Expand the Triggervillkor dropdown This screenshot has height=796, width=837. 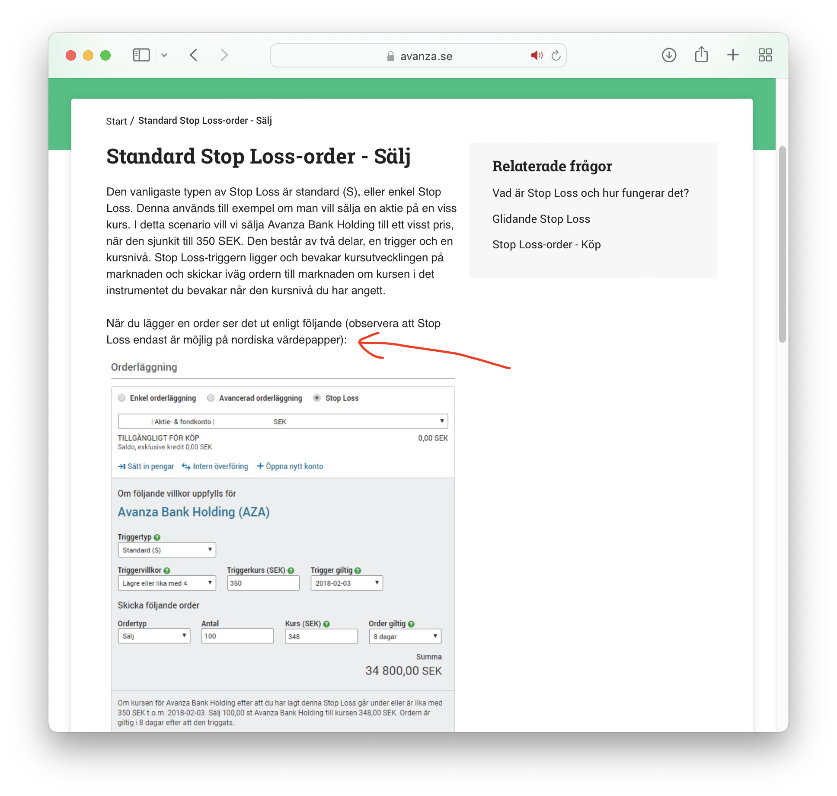tap(167, 583)
